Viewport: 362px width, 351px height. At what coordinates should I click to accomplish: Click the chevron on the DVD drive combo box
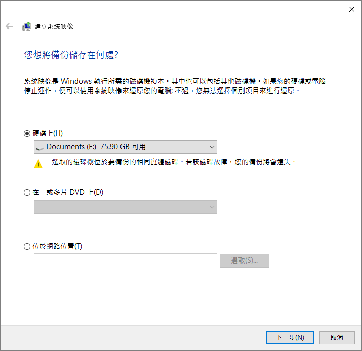point(212,207)
